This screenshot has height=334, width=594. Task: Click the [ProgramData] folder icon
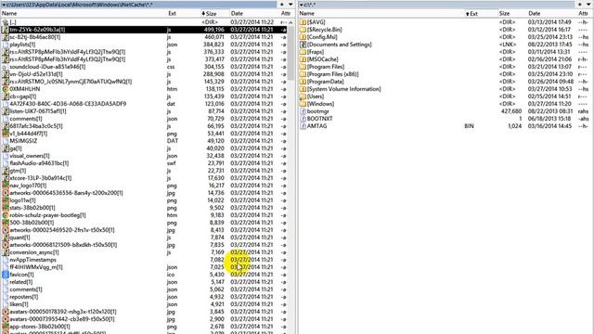[x=303, y=82]
